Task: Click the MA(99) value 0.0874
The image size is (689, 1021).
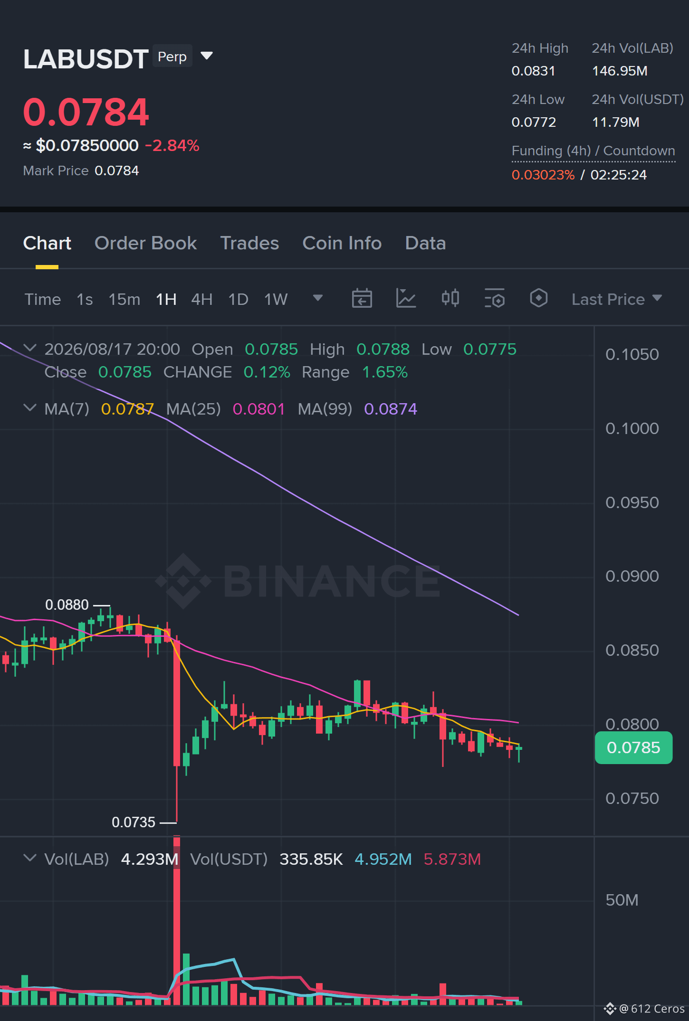Action: click(x=391, y=409)
